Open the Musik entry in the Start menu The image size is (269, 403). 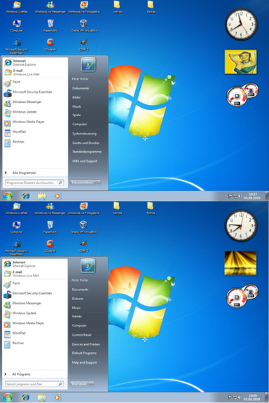[x=76, y=106]
